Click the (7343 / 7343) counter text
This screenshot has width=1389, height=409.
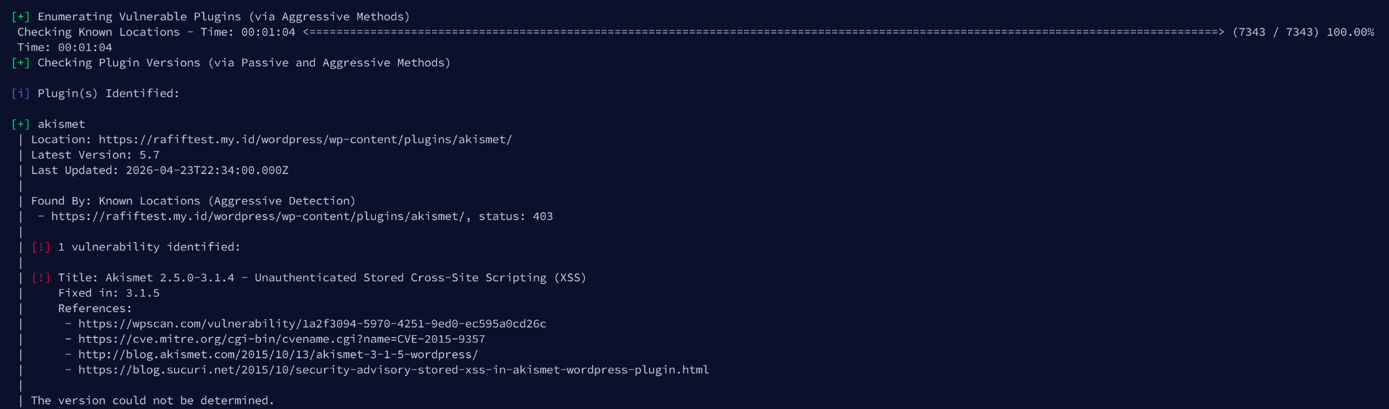1276,32
